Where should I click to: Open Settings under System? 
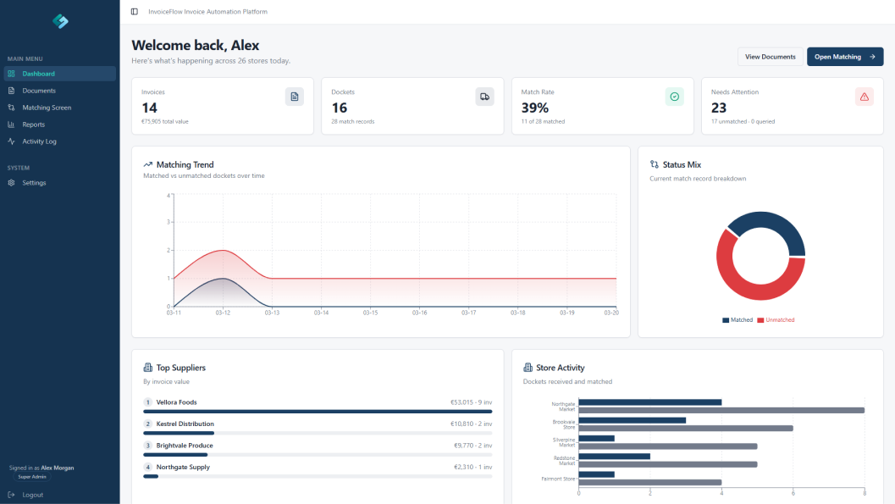[60, 183]
